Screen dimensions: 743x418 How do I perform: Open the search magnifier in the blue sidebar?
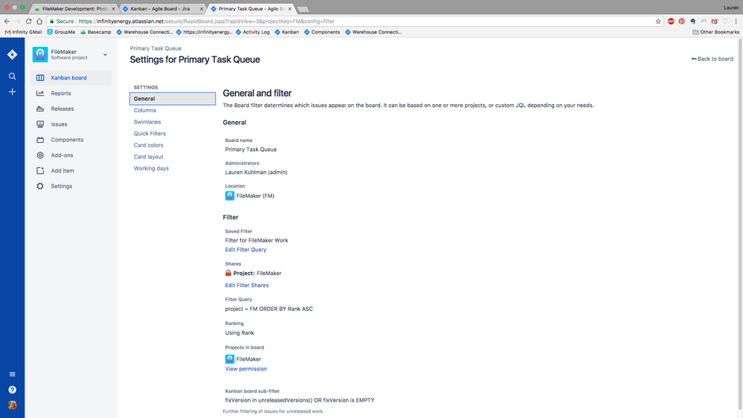(x=13, y=77)
